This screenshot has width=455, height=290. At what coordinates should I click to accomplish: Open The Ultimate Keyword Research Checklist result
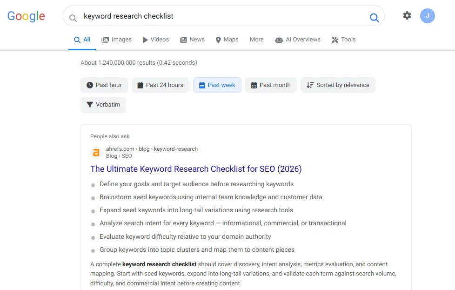[196, 169]
